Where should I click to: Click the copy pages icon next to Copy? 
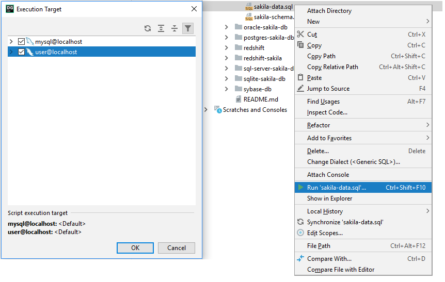(300, 45)
